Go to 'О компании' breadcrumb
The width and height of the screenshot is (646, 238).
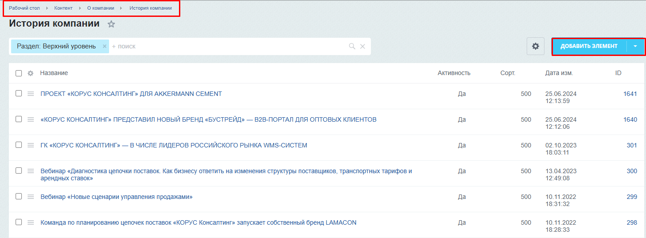click(101, 8)
